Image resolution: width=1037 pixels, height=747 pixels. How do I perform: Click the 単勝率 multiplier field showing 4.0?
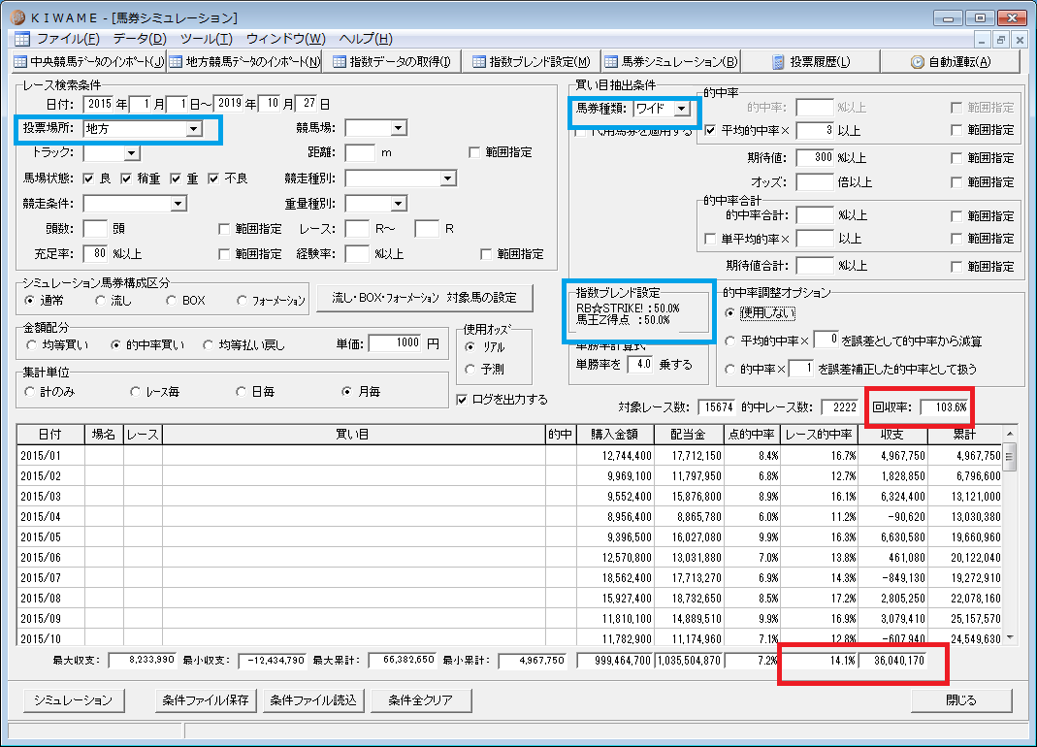point(640,364)
